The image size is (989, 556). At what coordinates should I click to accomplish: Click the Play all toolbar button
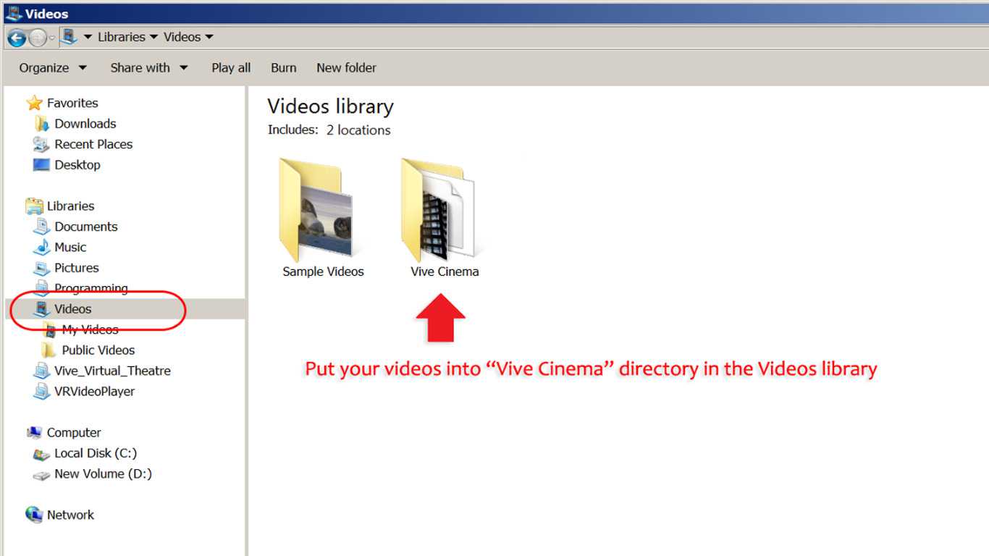click(231, 67)
